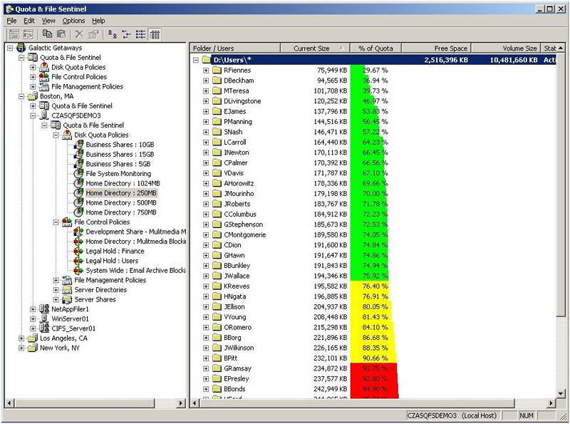
Task: Select Home Directory : 250MB policy
Action: pos(121,192)
